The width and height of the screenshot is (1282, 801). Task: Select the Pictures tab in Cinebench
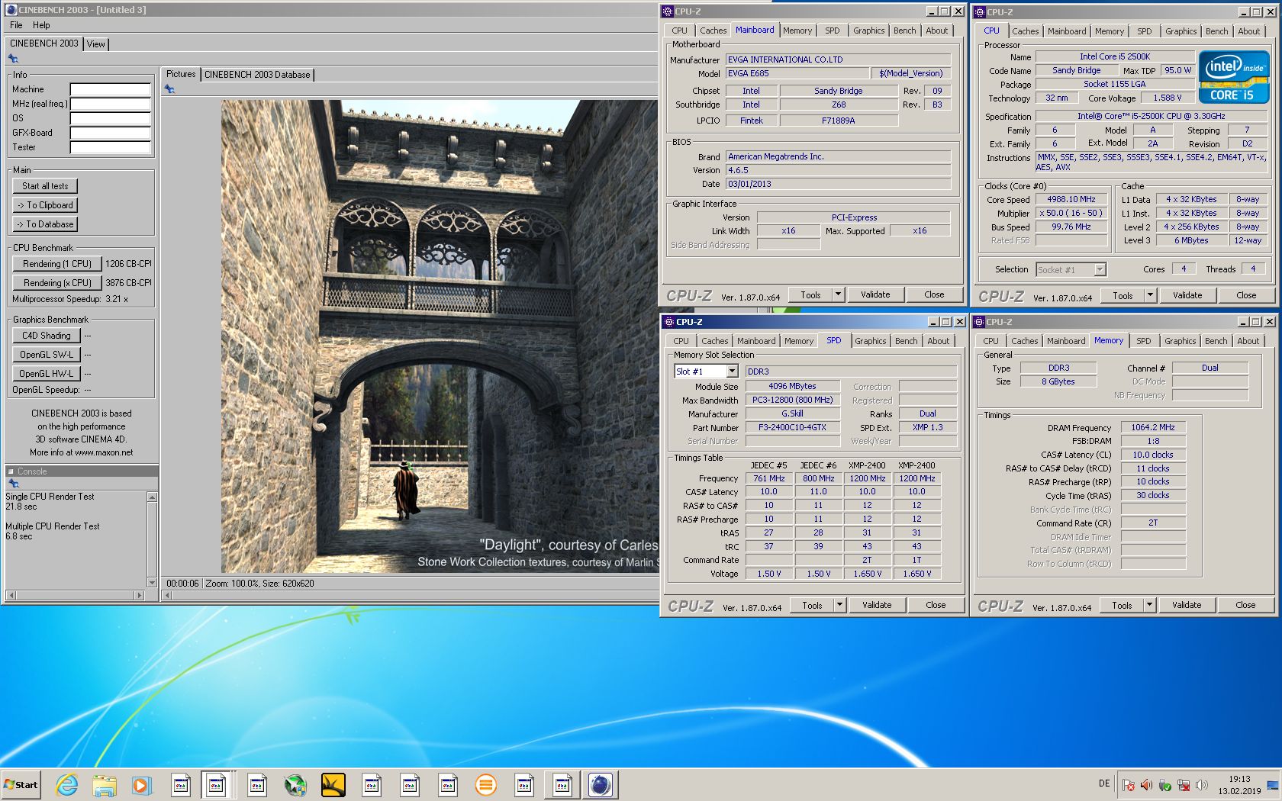181,74
